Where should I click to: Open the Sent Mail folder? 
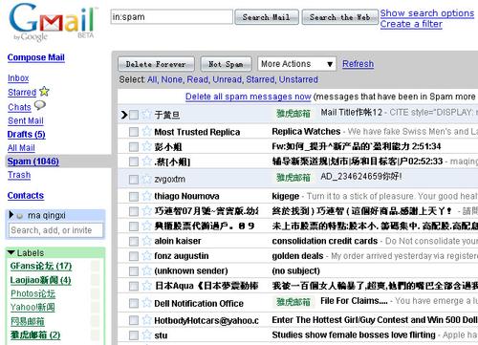tap(26, 120)
